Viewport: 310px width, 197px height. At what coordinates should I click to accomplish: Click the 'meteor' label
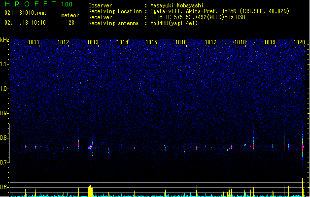[70, 15]
